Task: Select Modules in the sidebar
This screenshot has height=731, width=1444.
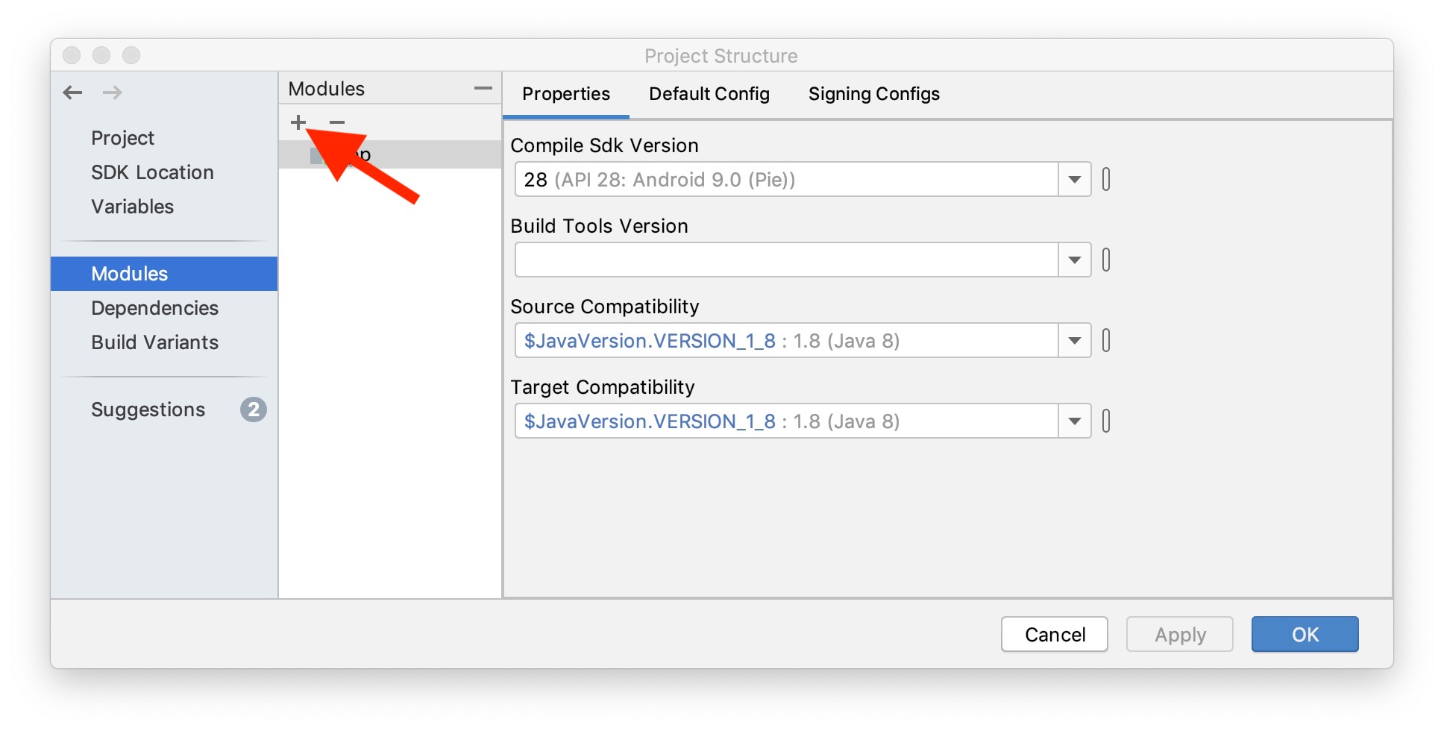Action: 164,274
